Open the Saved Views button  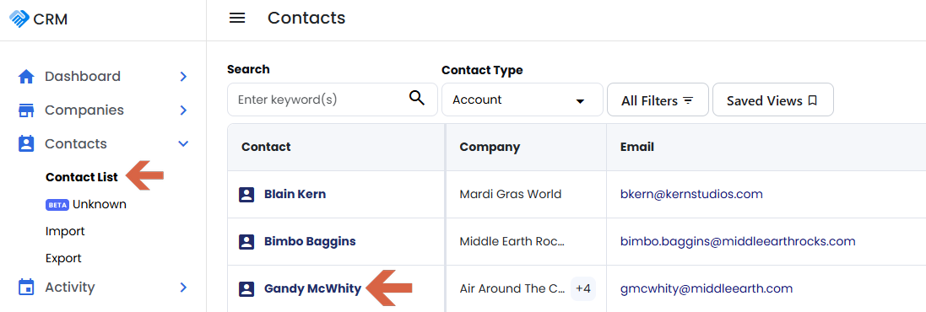point(773,100)
